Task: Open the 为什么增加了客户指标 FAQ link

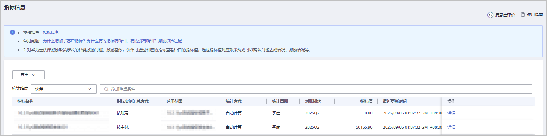Action: point(64,41)
